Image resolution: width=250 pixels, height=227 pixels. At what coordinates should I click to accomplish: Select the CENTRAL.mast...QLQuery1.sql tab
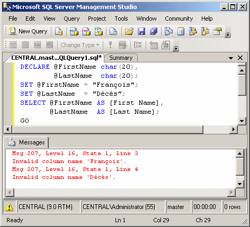(x=57, y=58)
